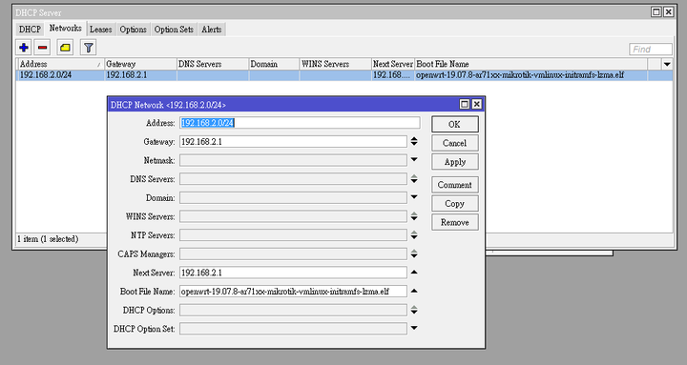Click the openwrt boot file name table cell
The height and width of the screenshot is (365, 687).
click(x=531, y=75)
